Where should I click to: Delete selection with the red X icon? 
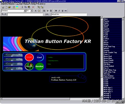33,7
